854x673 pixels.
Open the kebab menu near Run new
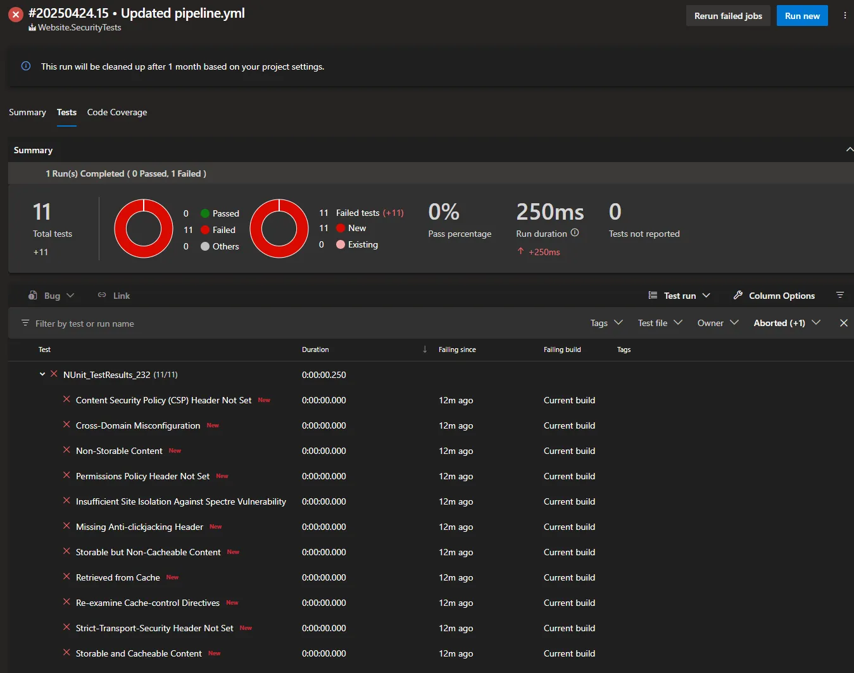845,15
